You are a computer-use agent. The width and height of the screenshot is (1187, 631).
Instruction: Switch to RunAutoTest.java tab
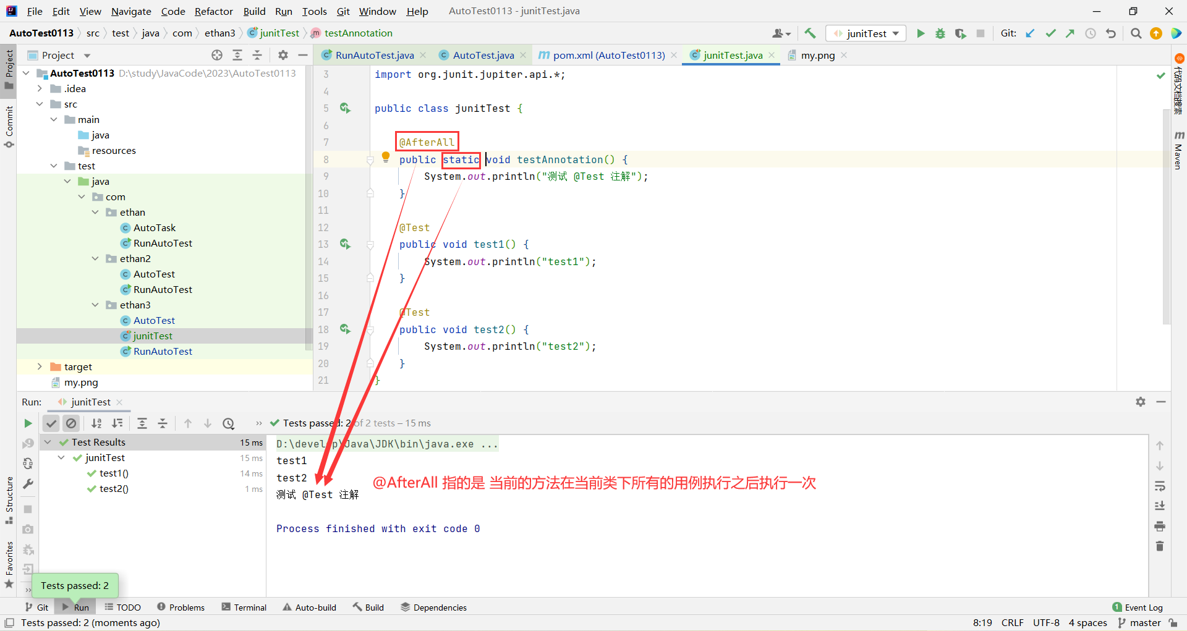(374, 55)
